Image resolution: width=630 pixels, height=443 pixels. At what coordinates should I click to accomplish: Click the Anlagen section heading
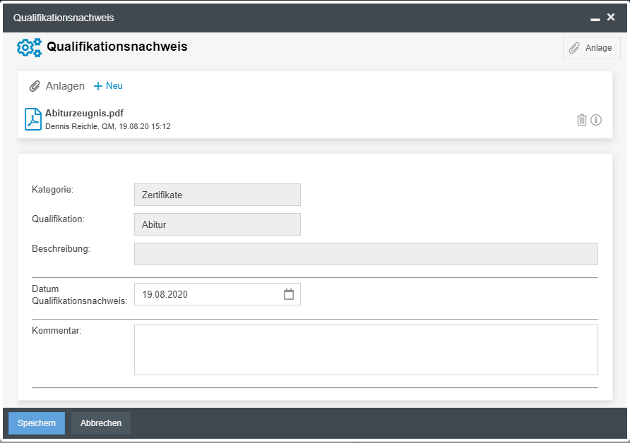[65, 86]
